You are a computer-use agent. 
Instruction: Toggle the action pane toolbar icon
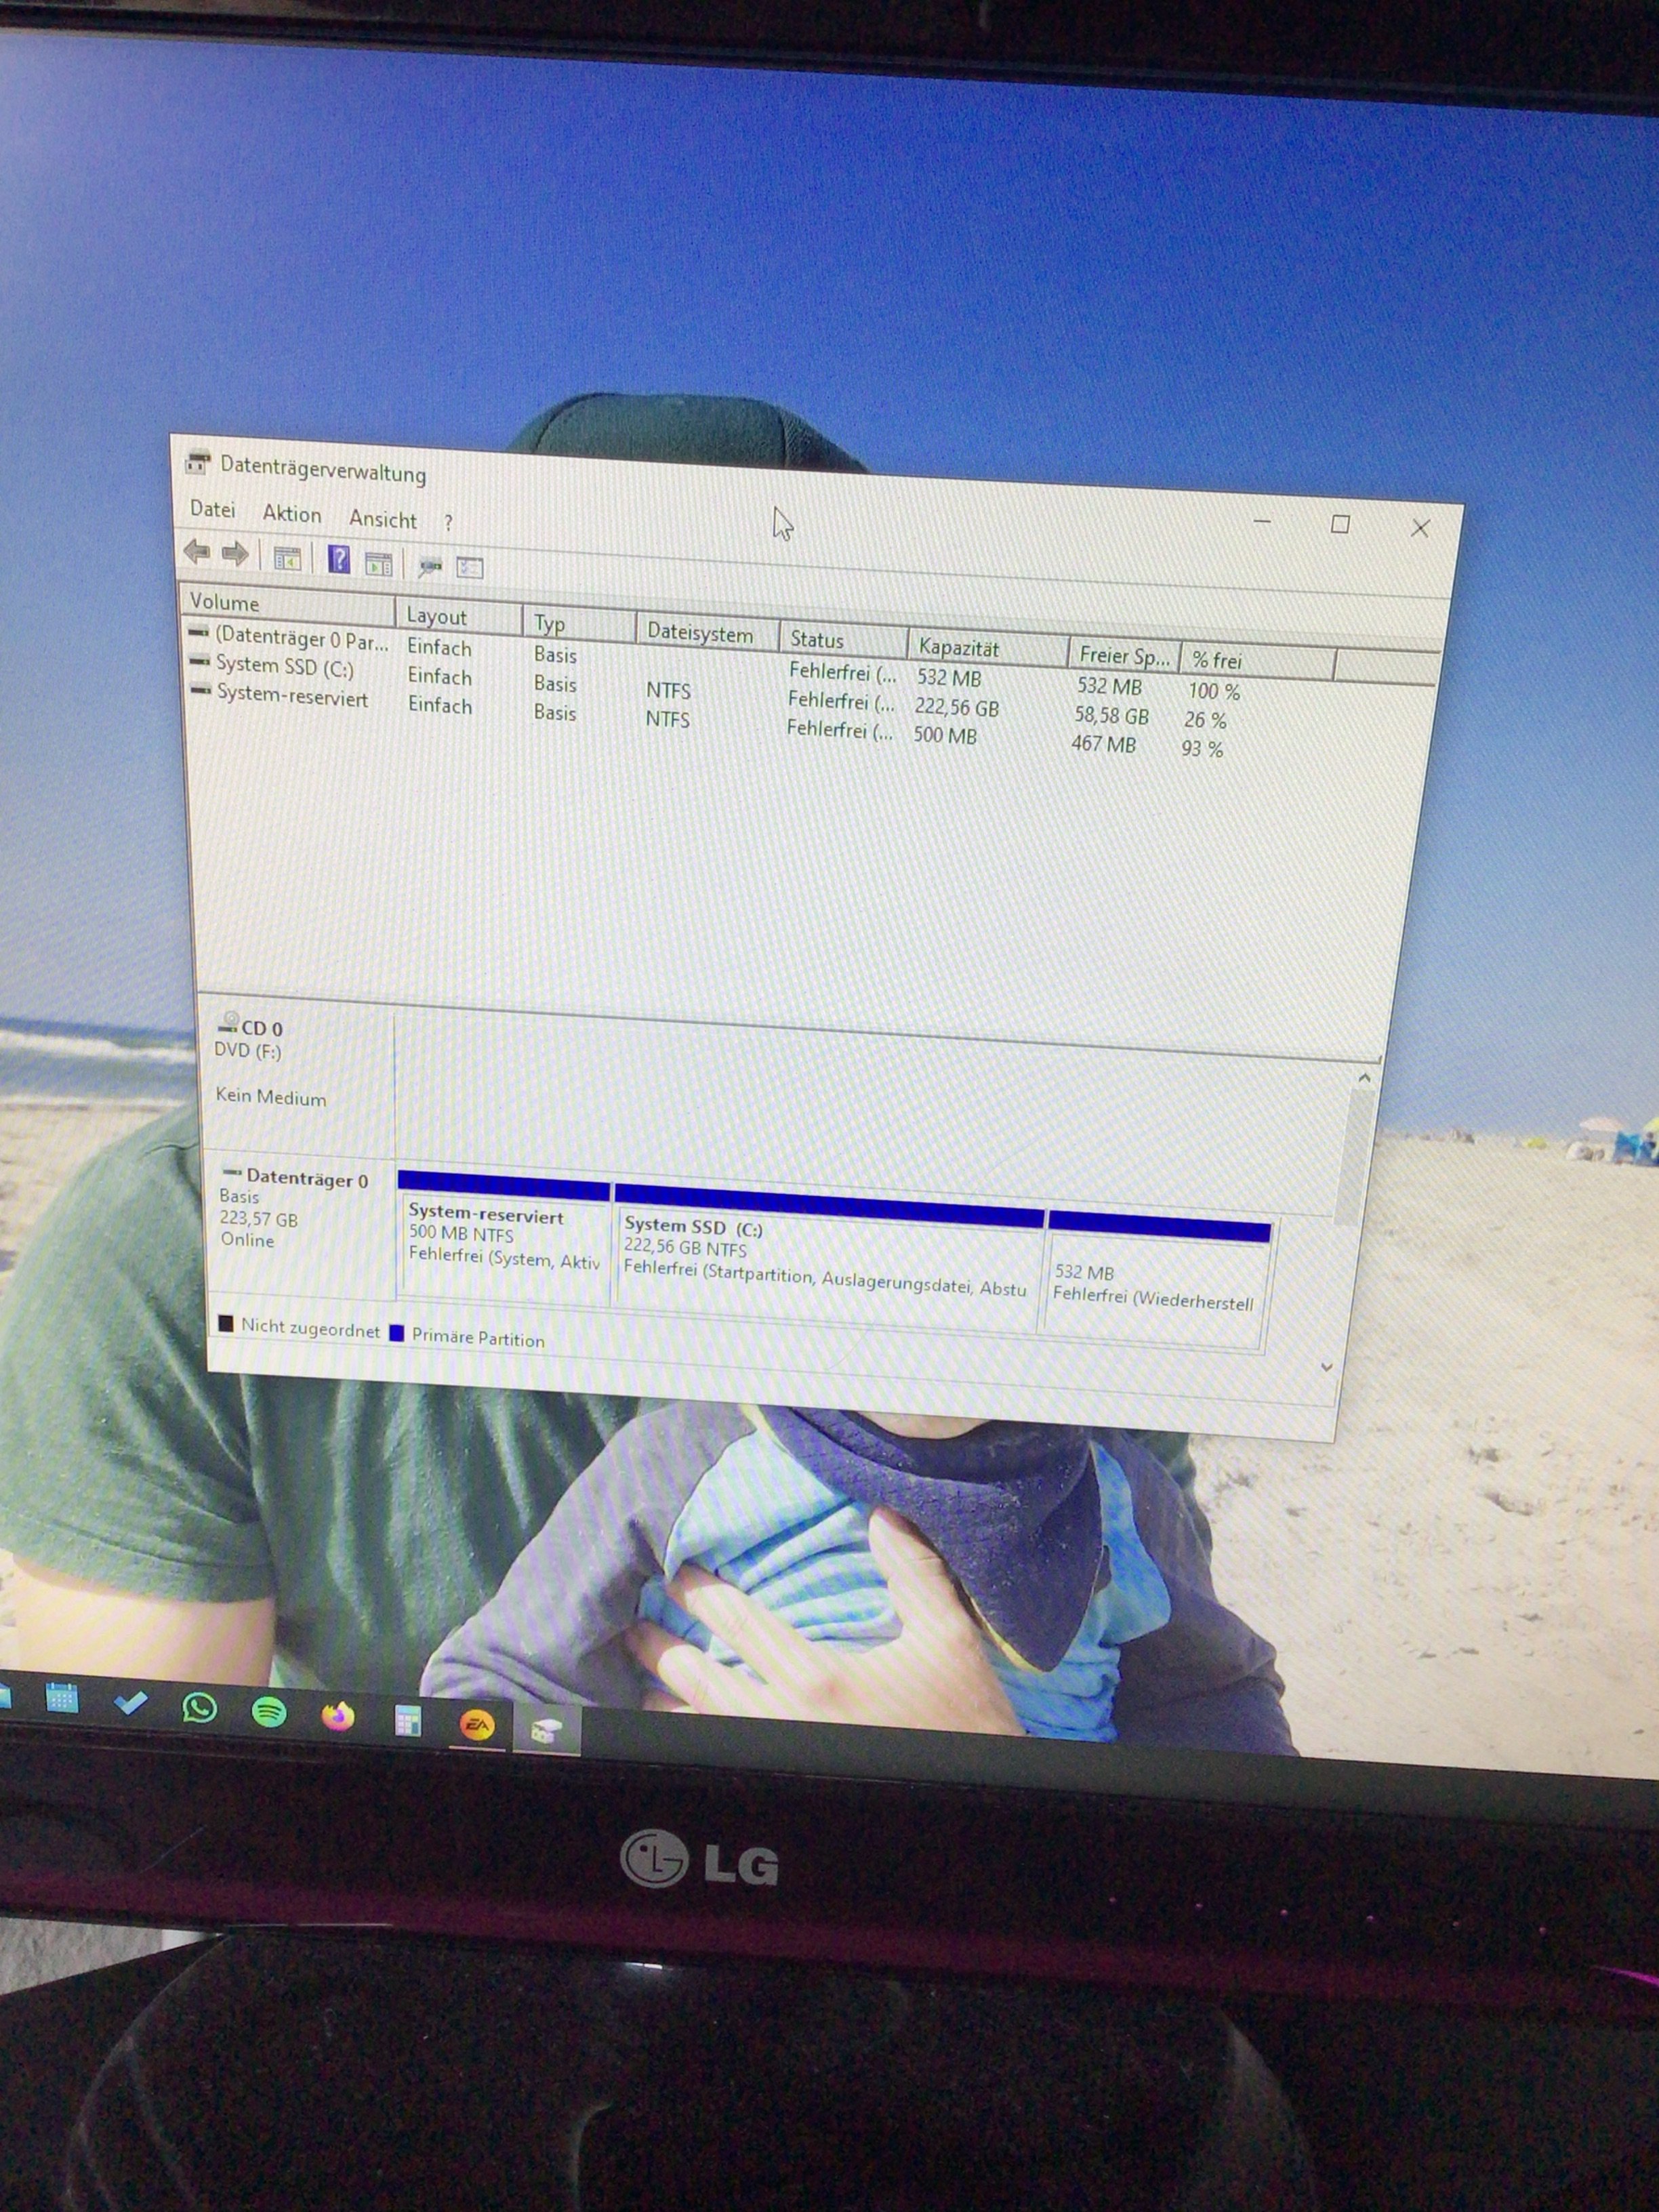[378, 563]
